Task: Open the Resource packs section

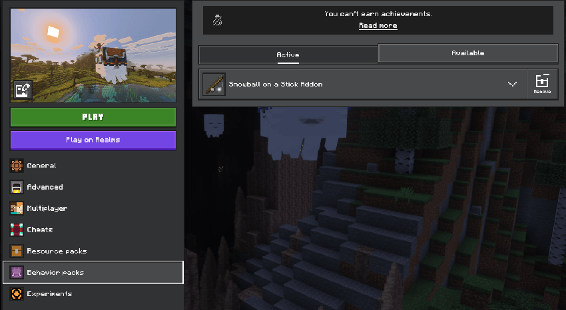Action: tap(93, 251)
